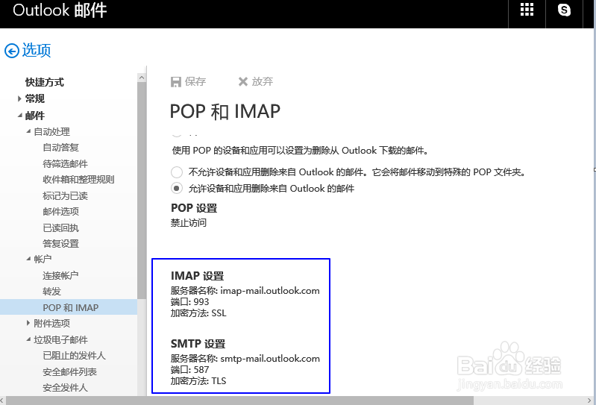The image size is (596, 405).
Task: Open 答复设置
Action: point(61,244)
